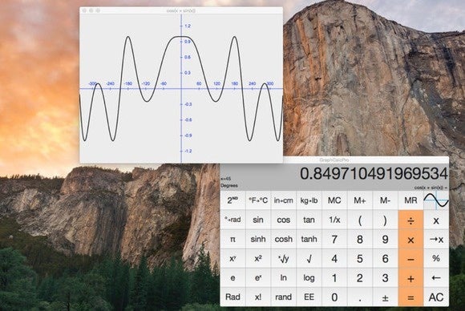
Task: Click digit 1
Action: click(334, 278)
